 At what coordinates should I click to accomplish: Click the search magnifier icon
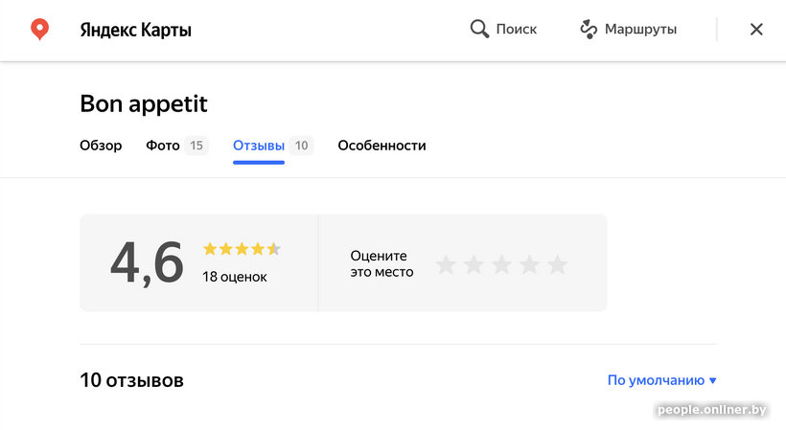point(479,30)
